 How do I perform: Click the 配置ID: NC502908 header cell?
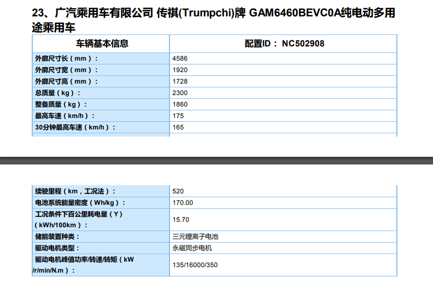(x=284, y=44)
